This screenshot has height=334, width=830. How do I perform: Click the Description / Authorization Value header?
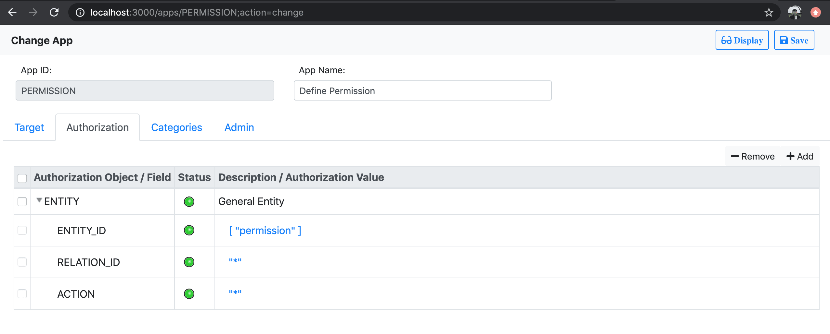tap(301, 177)
